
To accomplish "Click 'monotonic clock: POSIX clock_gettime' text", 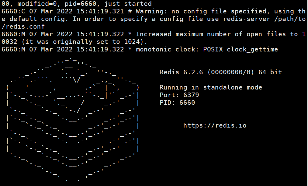I will click(207, 49).
